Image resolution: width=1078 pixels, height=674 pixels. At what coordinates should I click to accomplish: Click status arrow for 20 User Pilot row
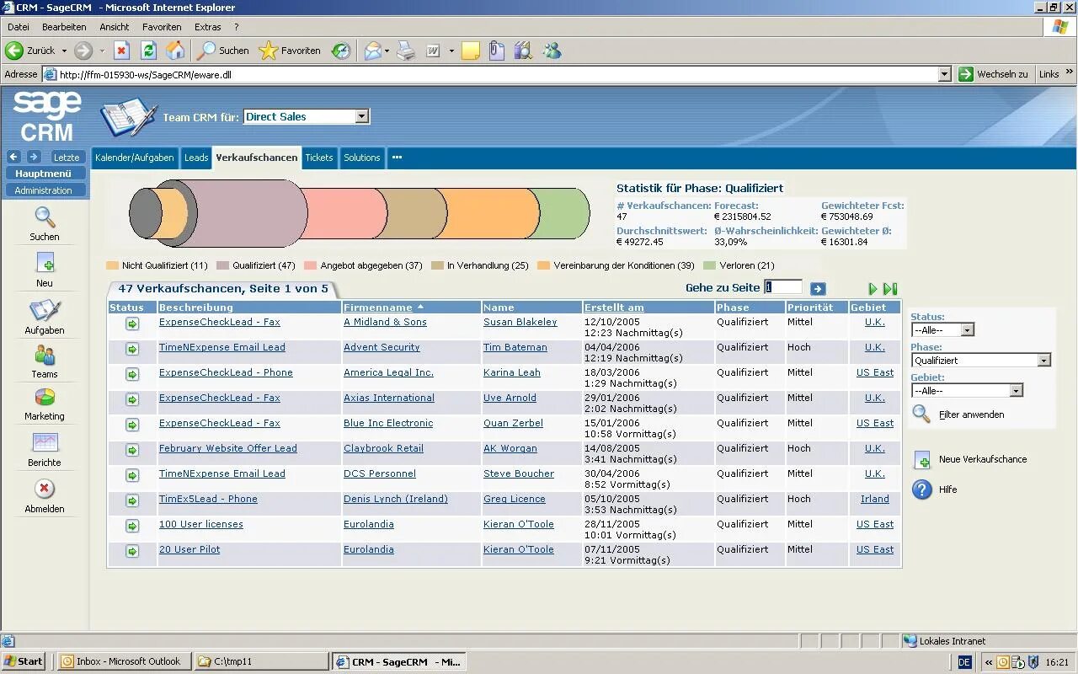(132, 551)
